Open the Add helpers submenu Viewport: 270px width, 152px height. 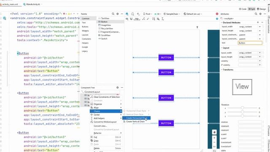(x=106, y=118)
